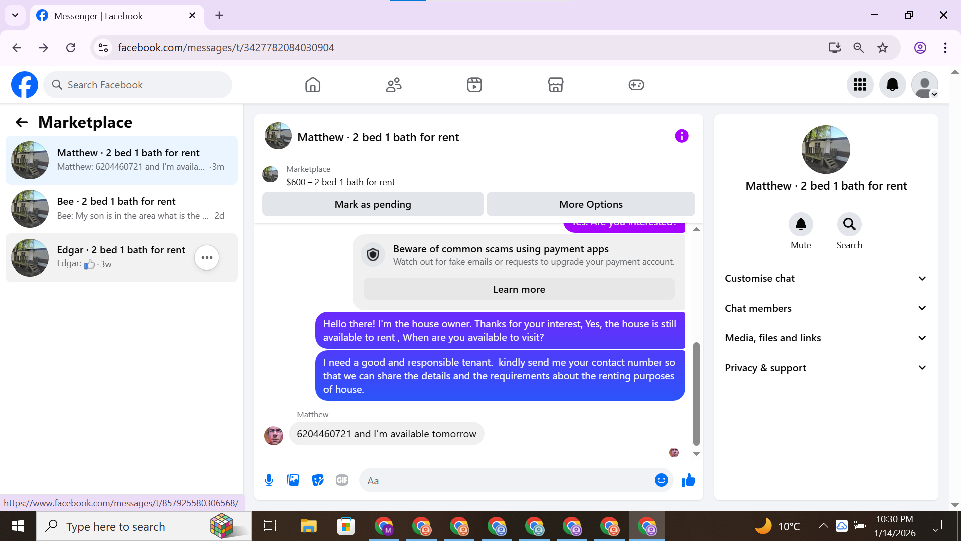Open File Explorer from taskbar

pos(308,526)
